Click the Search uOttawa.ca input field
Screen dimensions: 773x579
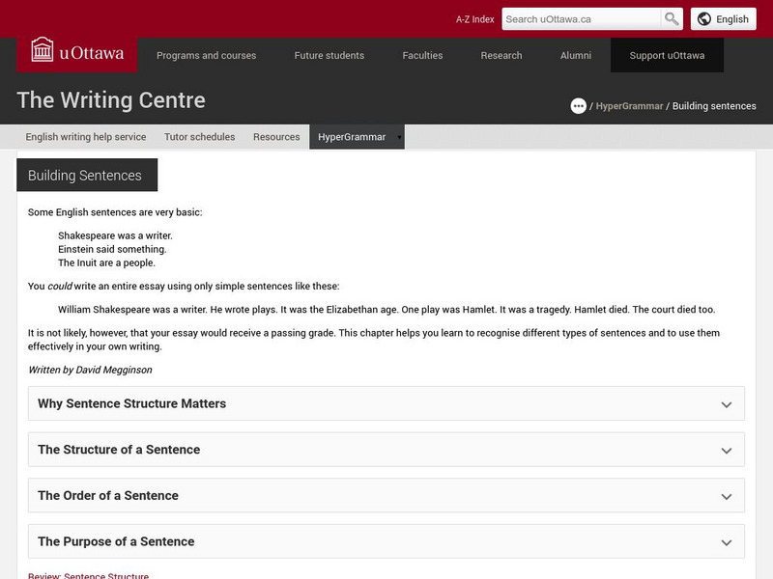click(x=581, y=18)
